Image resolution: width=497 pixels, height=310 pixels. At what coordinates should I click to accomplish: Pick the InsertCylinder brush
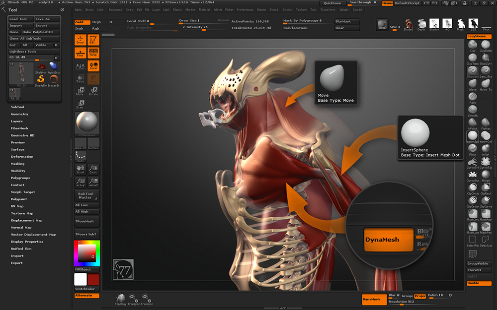(486, 137)
